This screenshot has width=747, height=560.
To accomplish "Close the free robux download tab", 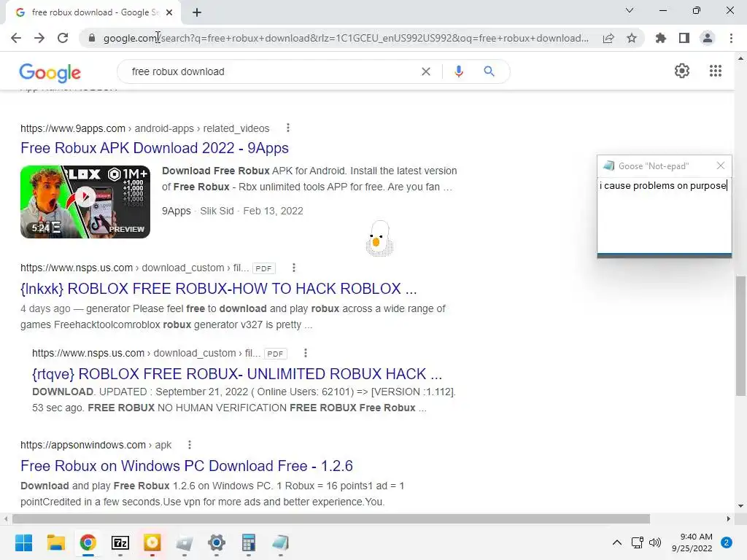I will click(169, 12).
